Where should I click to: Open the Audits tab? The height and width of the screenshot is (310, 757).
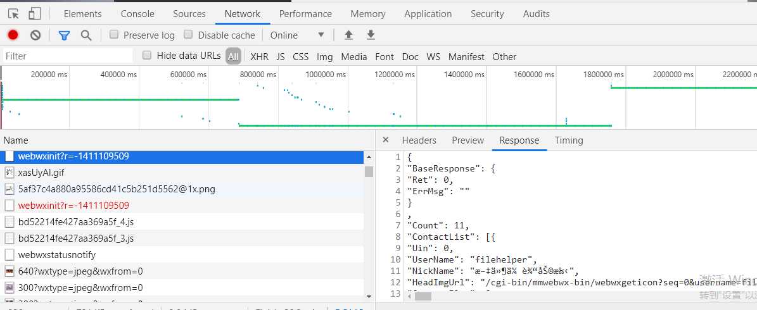pos(537,14)
